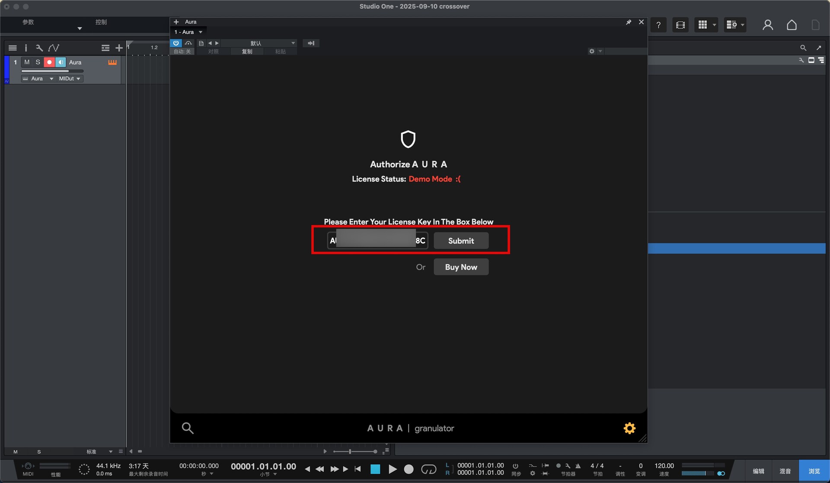Open the orange instrument editor keyboard icon
The image size is (830, 483).
(x=112, y=62)
